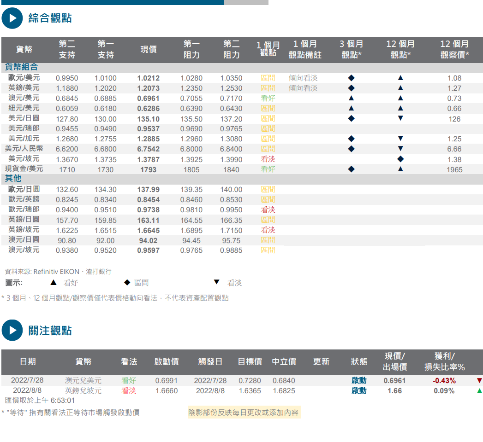Click the 12-month diamond for 美元/坡元

(x=400, y=159)
